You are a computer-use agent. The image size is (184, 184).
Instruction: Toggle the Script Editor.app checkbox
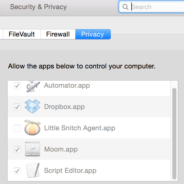(17, 171)
